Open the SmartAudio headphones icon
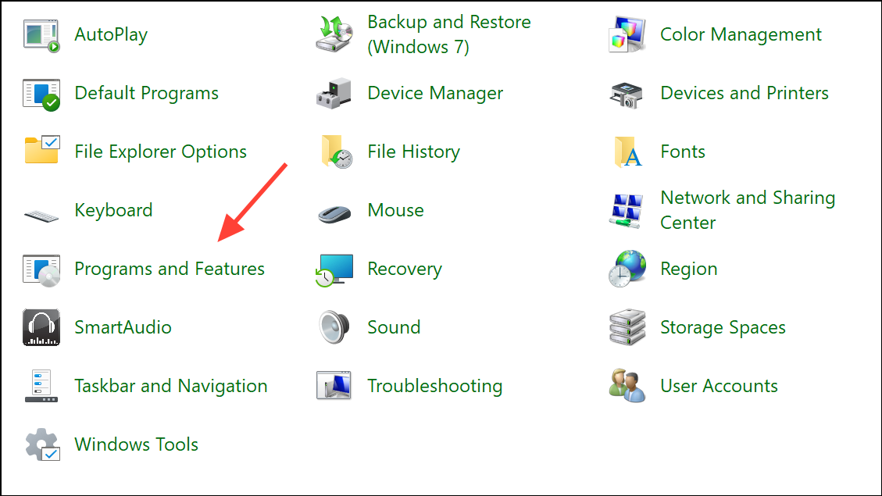Viewport: 882px width, 496px height. [x=41, y=328]
